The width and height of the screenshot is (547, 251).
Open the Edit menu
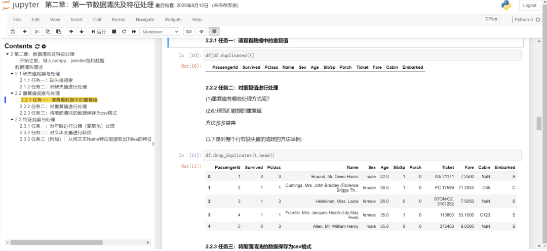(35, 20)
